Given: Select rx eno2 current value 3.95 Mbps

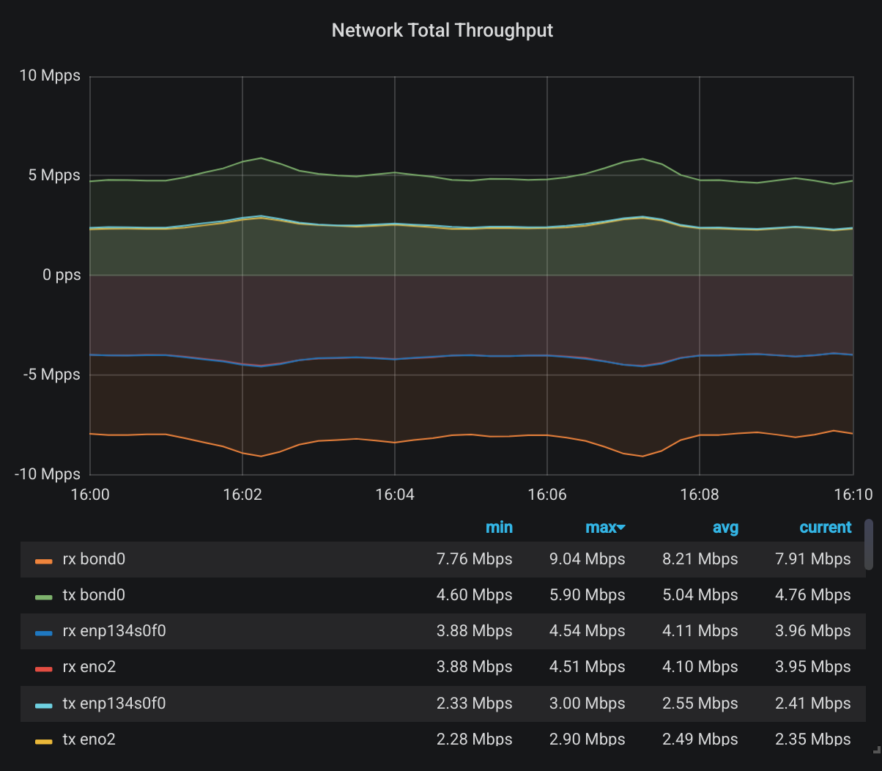Looking at the screenshot, I should click(x=813, y=667).
